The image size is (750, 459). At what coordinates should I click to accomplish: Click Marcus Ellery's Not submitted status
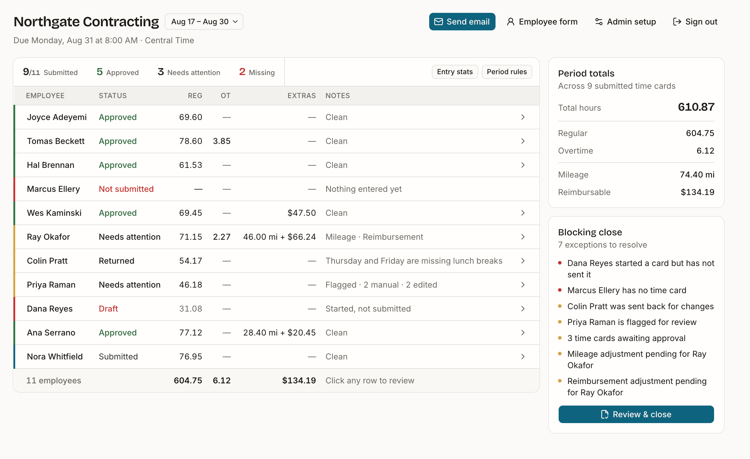pyautogui.click(x=126, y=189)
